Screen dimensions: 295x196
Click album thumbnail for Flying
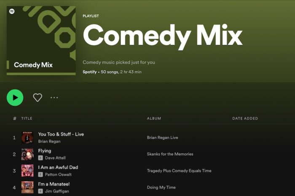(x=27, y=154)
